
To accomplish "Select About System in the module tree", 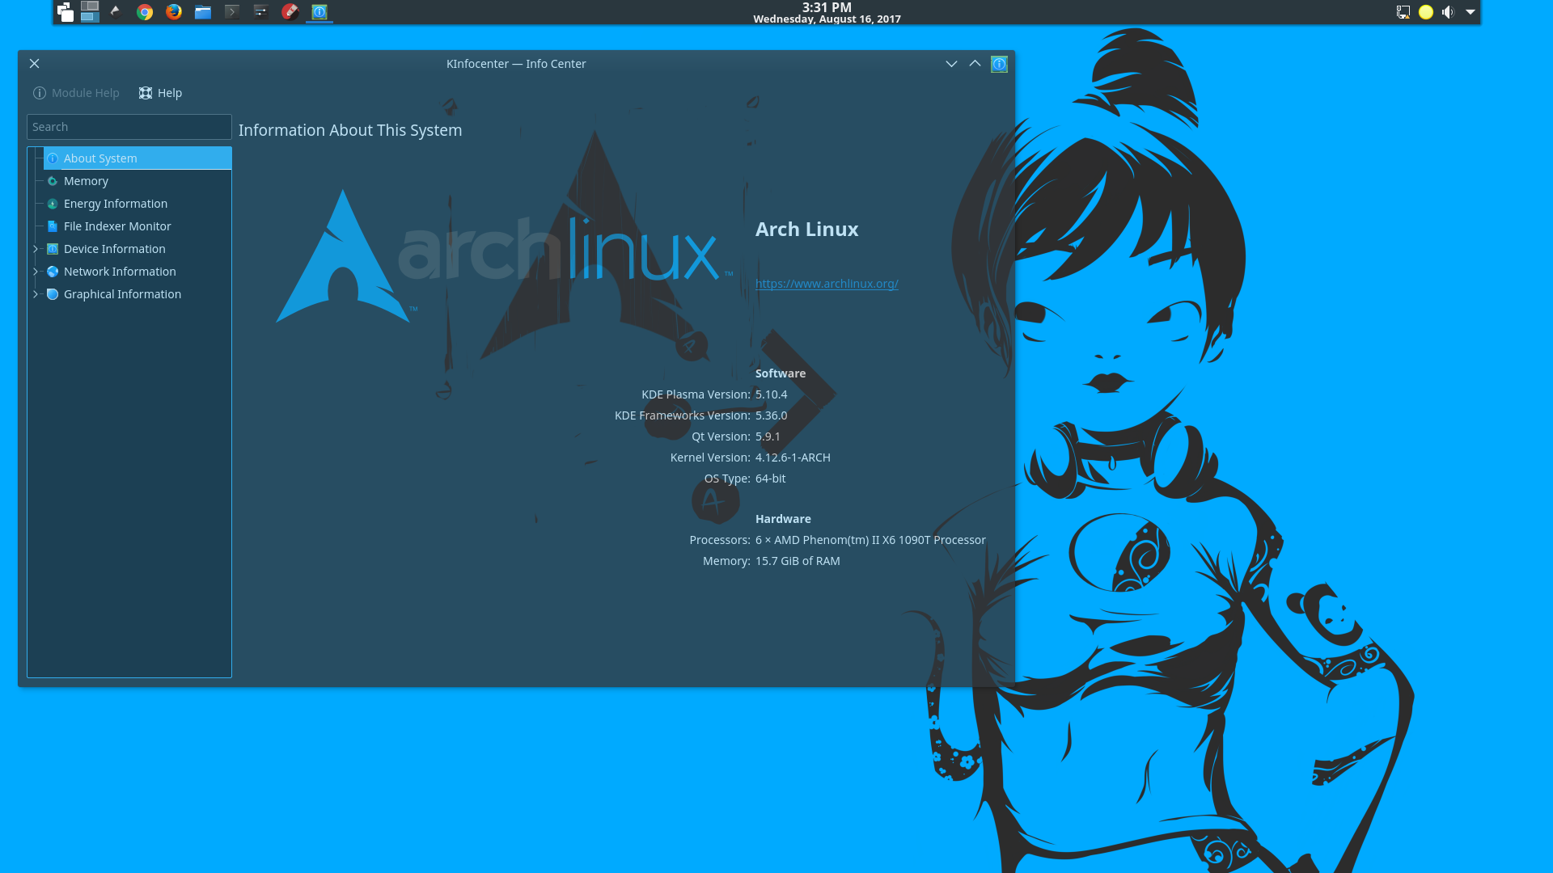I will coord(138,158).
